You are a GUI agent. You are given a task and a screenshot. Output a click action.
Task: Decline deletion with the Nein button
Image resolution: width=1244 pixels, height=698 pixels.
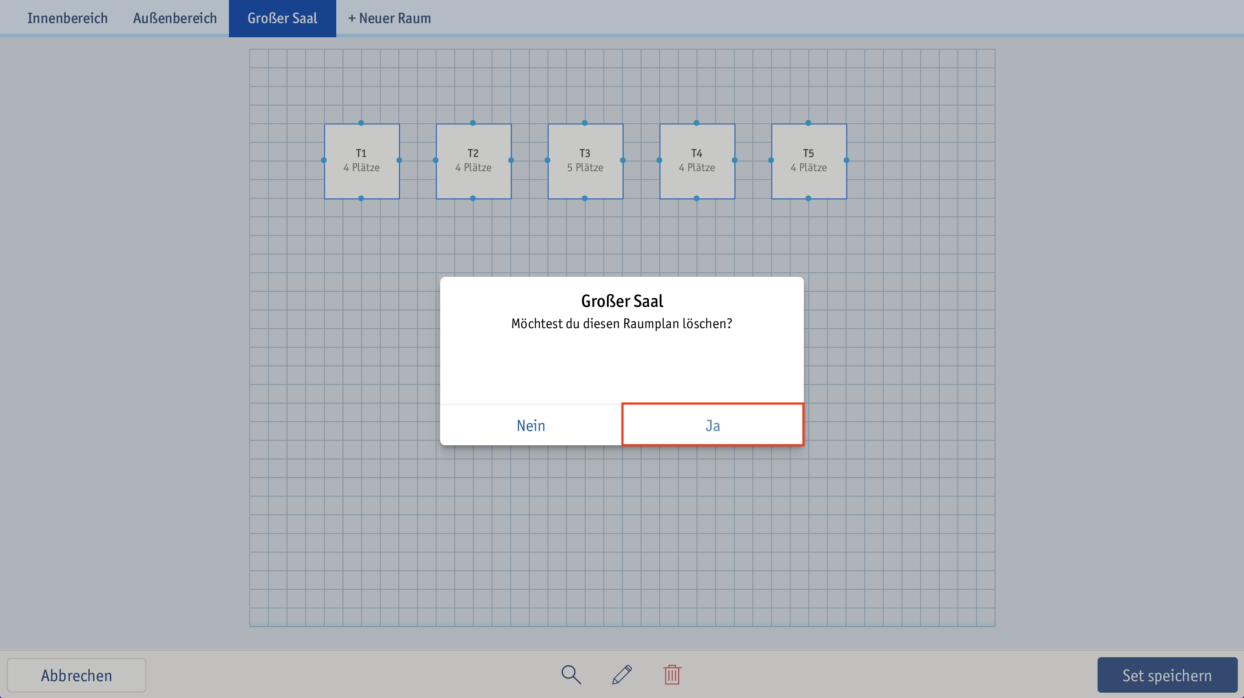pyautogui.click(x=531, y=425)
